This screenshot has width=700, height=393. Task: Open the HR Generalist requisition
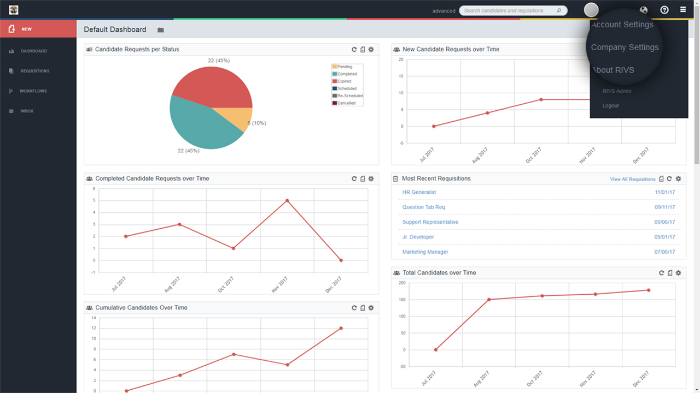pos(419,192)
